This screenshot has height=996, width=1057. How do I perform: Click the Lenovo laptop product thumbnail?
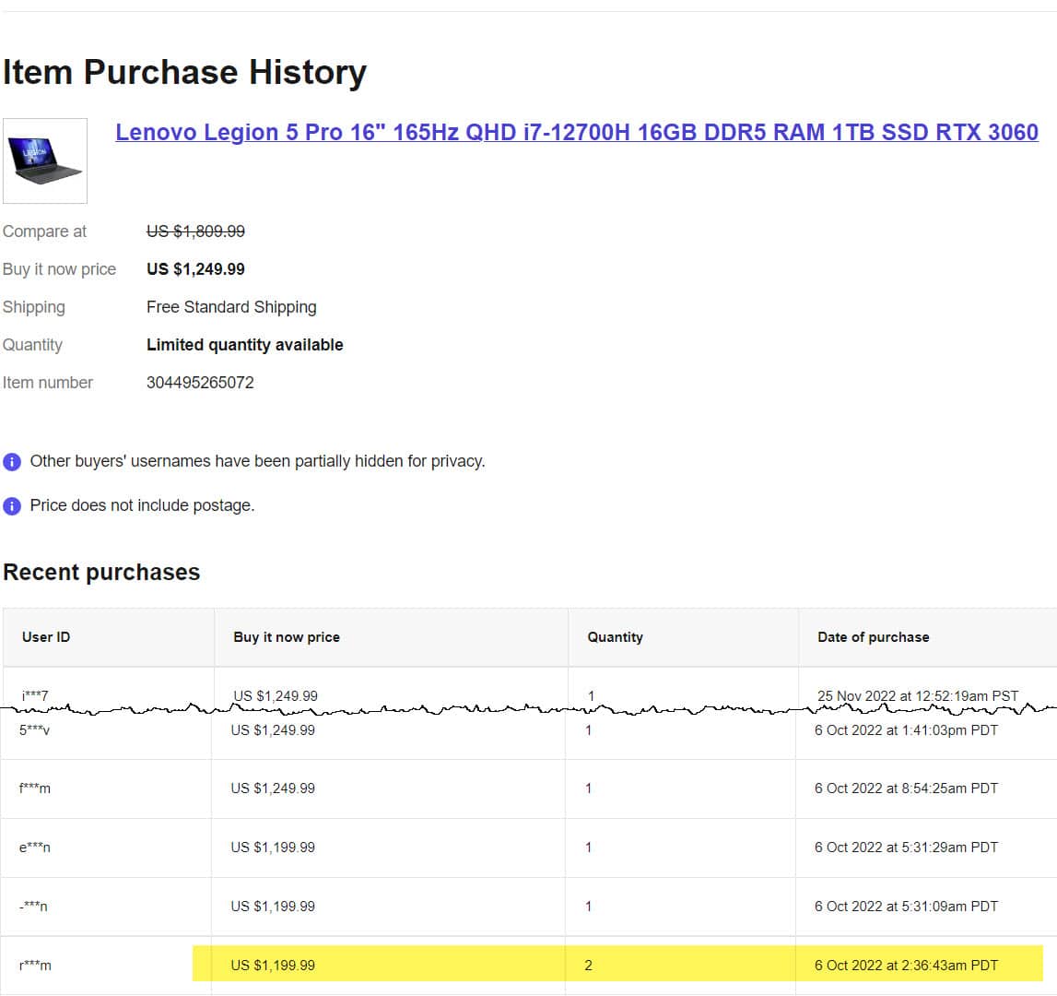(45, 160)
